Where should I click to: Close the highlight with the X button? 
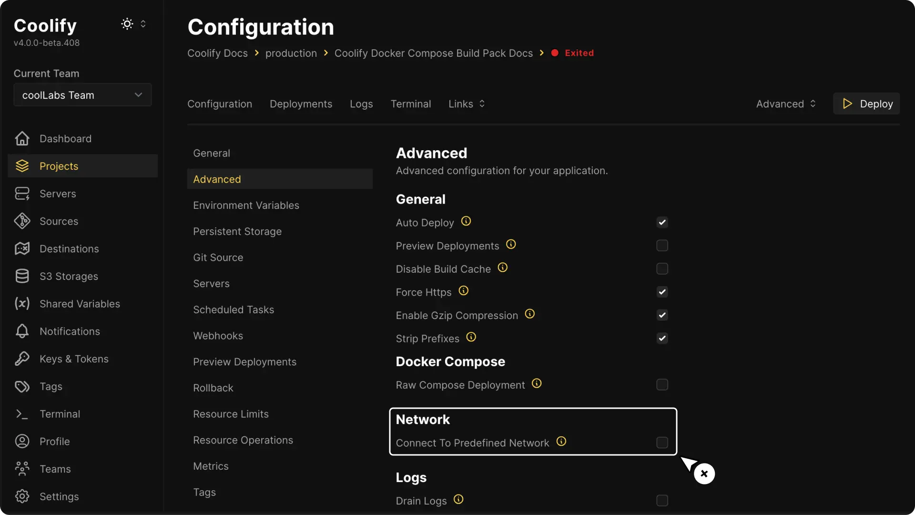704,474
